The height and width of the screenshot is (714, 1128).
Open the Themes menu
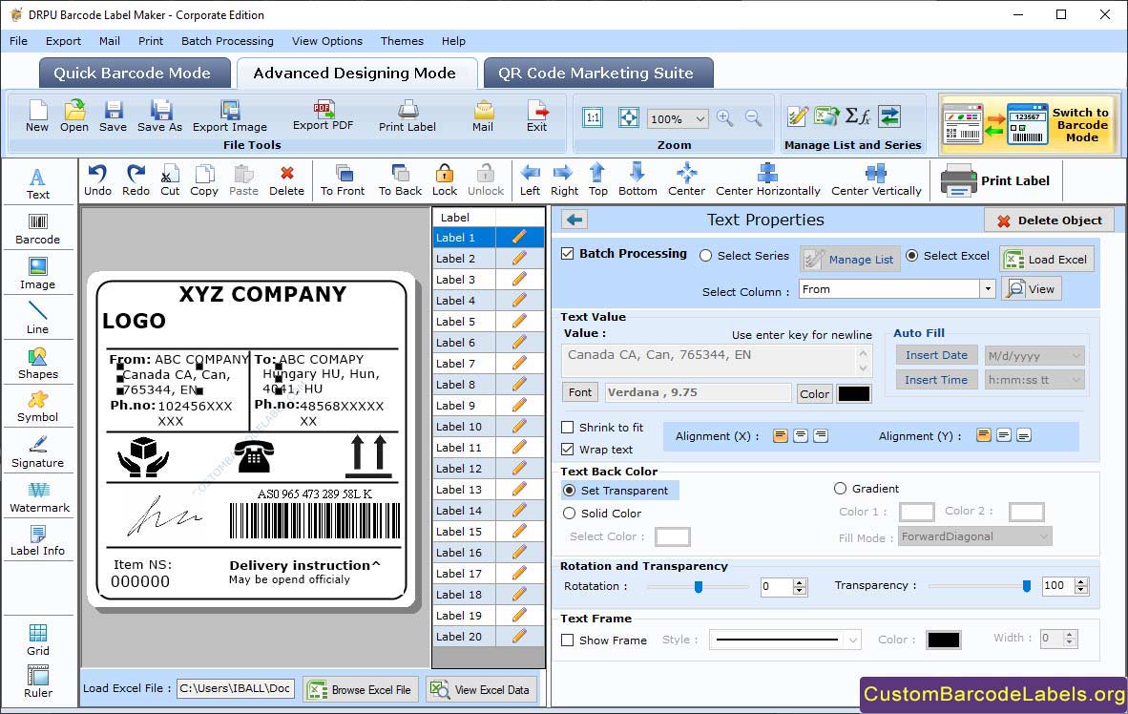pyautogui.click(x=402, y=41)
